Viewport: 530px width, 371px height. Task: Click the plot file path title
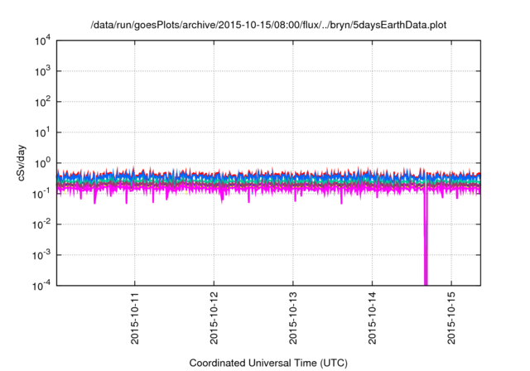tap(268, 26)
